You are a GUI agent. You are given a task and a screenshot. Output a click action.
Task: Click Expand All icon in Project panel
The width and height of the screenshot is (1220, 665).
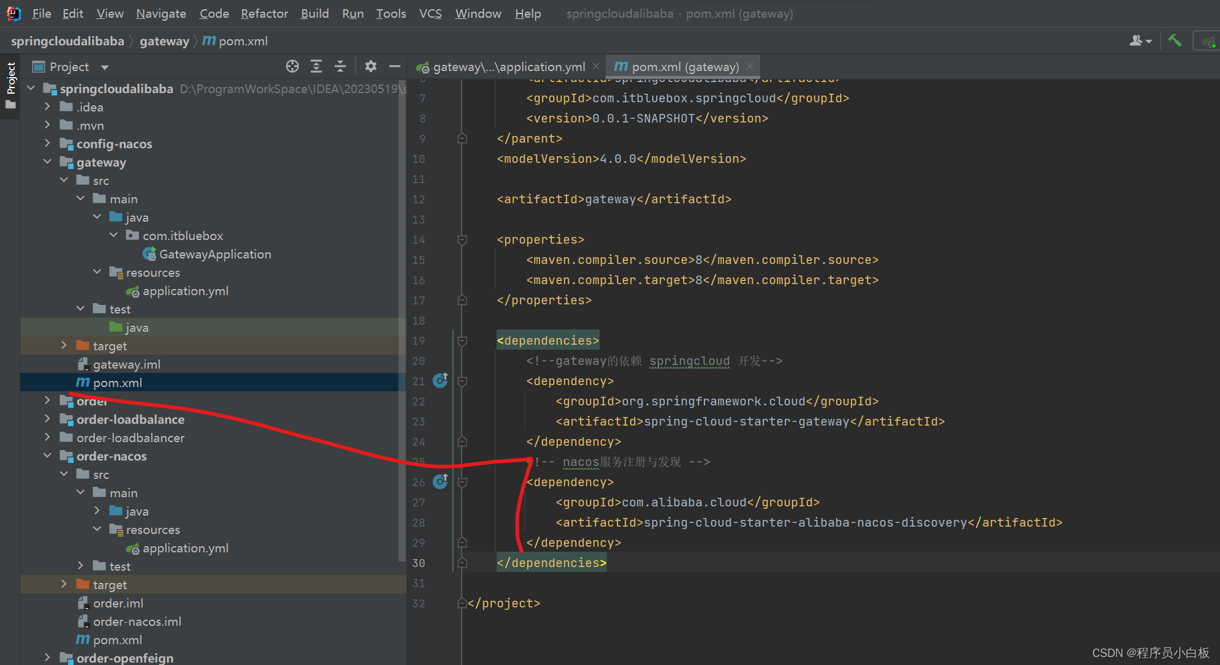316,66
